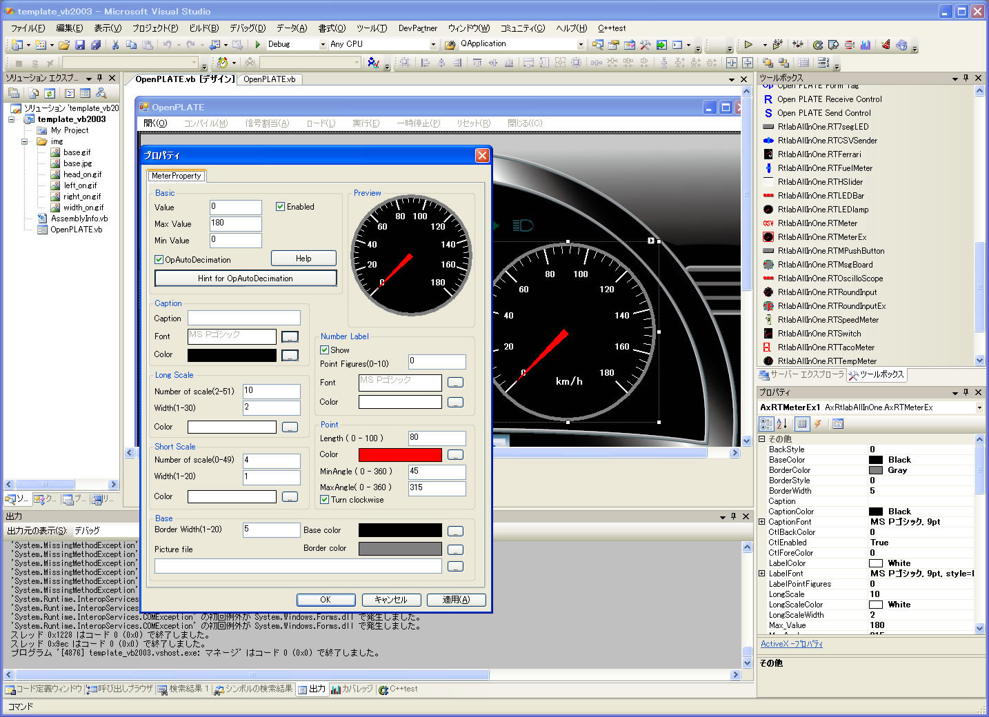Image resolution: width=989 pixels, height=717 pixels.
Task: Click the Max Value input field
Action: tap(235, 223)
